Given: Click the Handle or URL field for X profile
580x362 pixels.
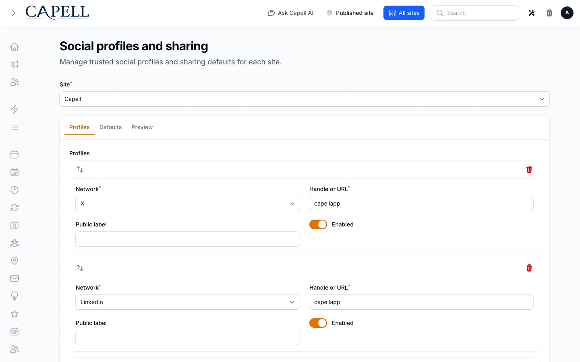Looking at the screenshot, I should coord(421,204).
